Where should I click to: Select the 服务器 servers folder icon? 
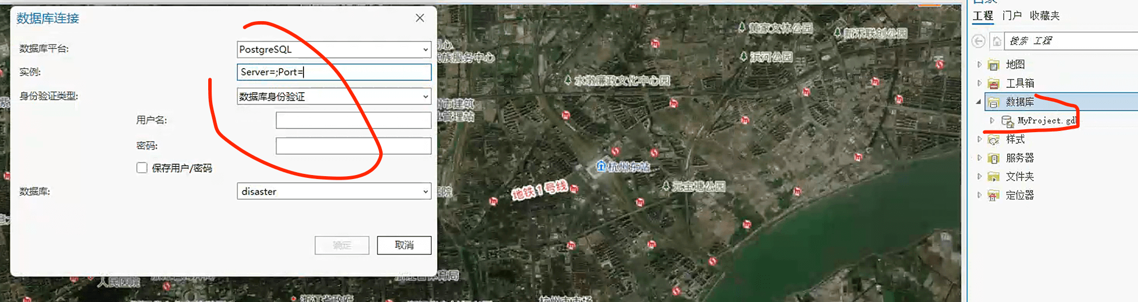click(x=993, y=158)
